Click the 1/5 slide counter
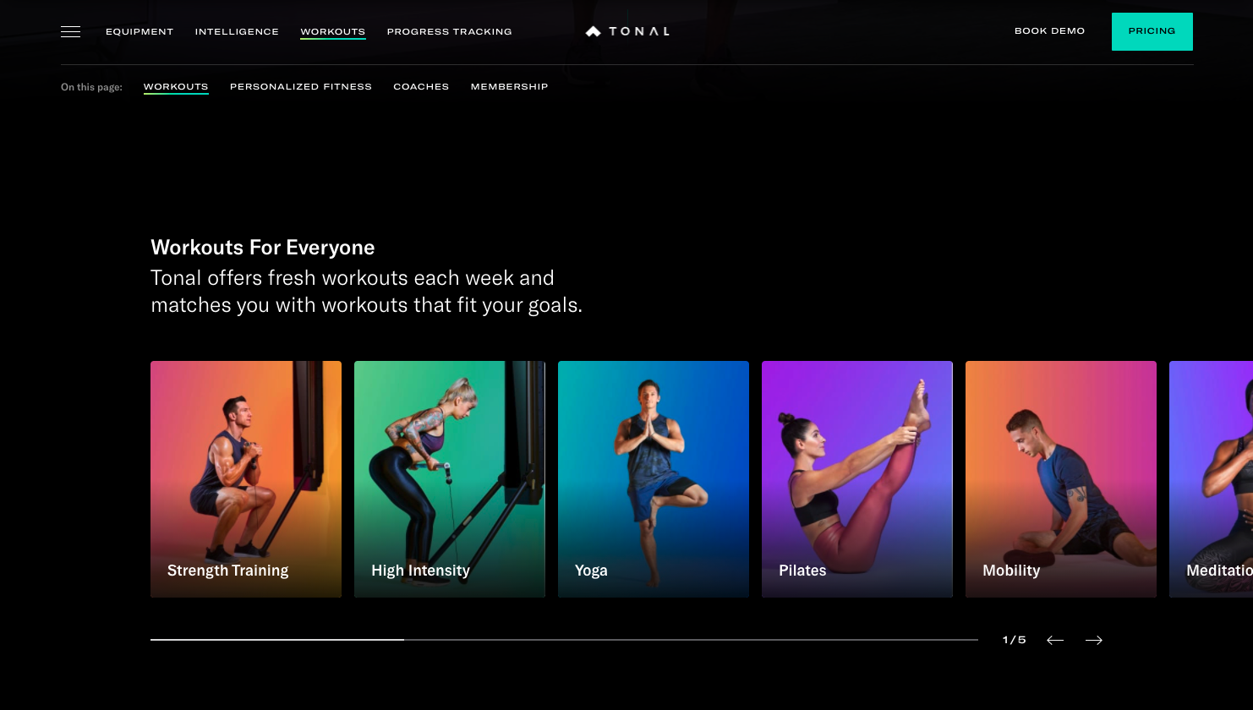 (x=1015, y=640)
